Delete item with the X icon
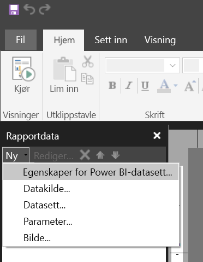Screen dimensions: 203x262 pyautogui.click(x=85, y=155)
